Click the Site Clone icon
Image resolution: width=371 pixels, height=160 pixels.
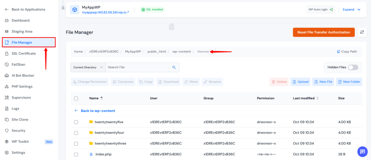pyautogui.click(x=7, y=120)
